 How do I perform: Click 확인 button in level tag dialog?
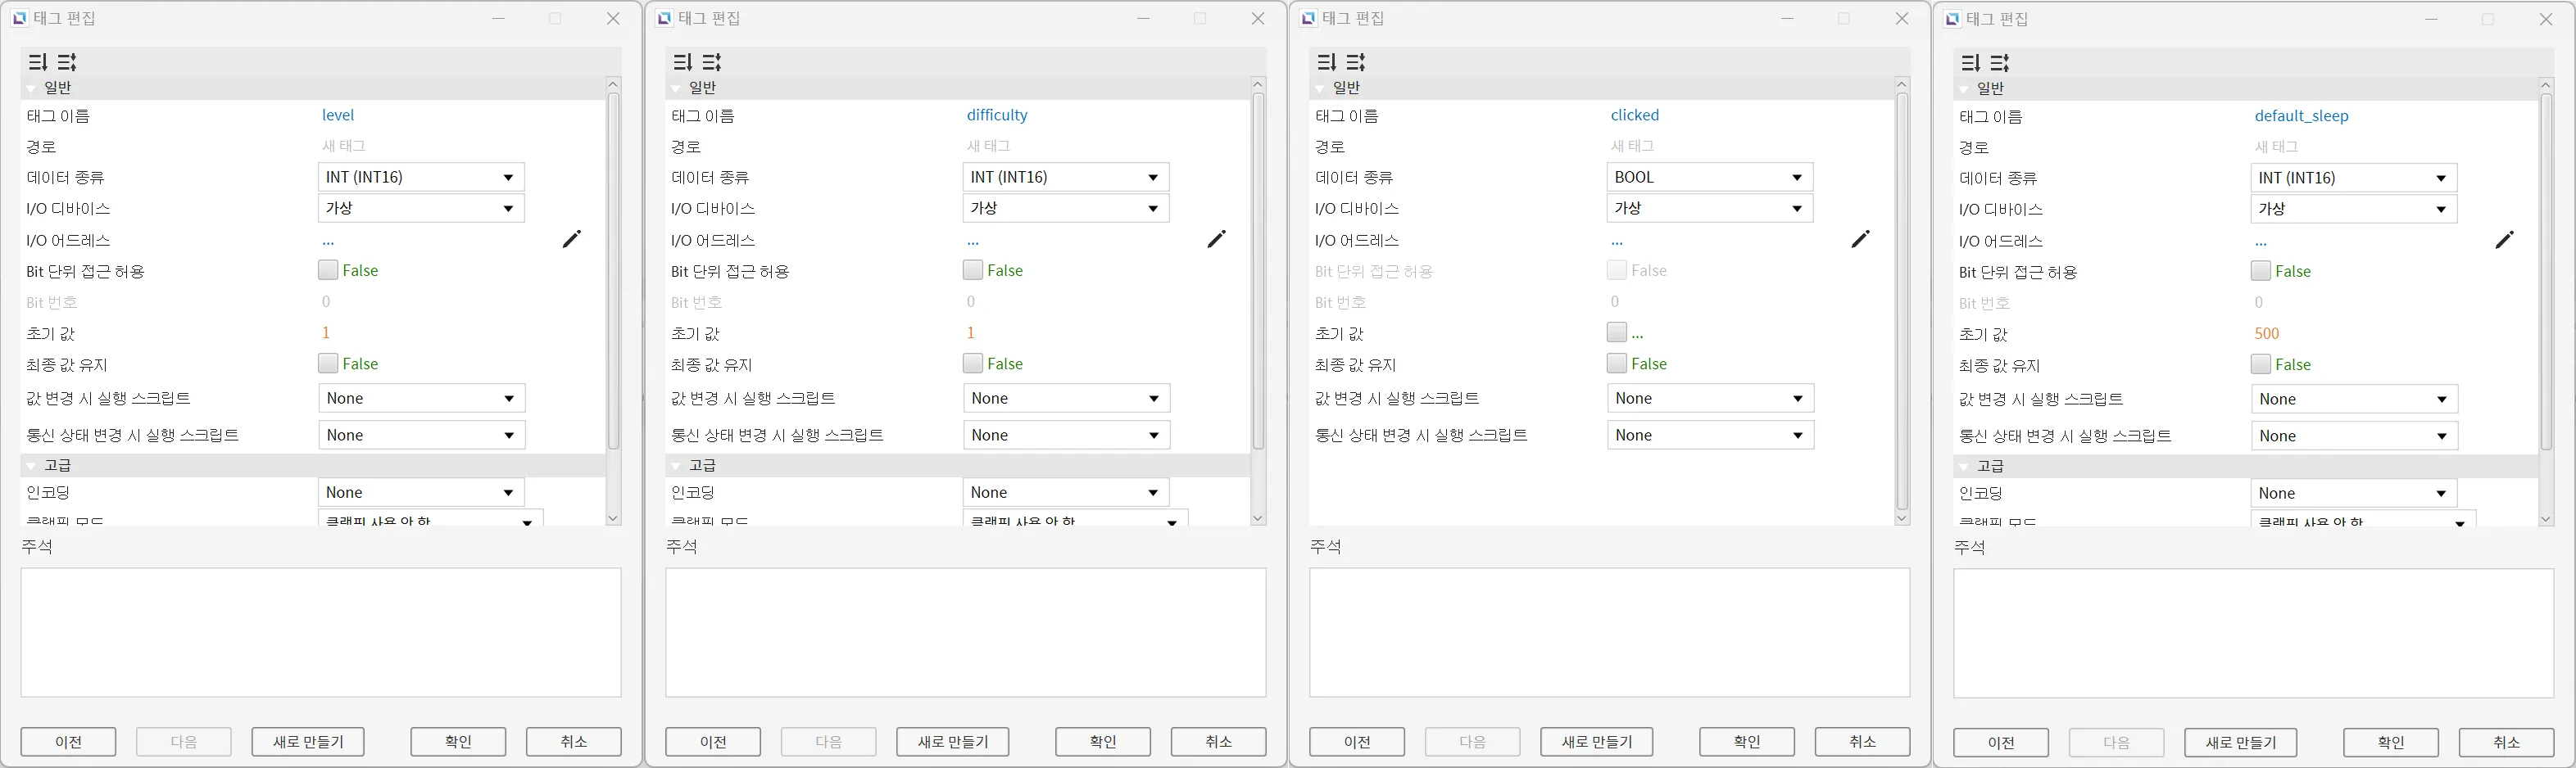[458, 742]
